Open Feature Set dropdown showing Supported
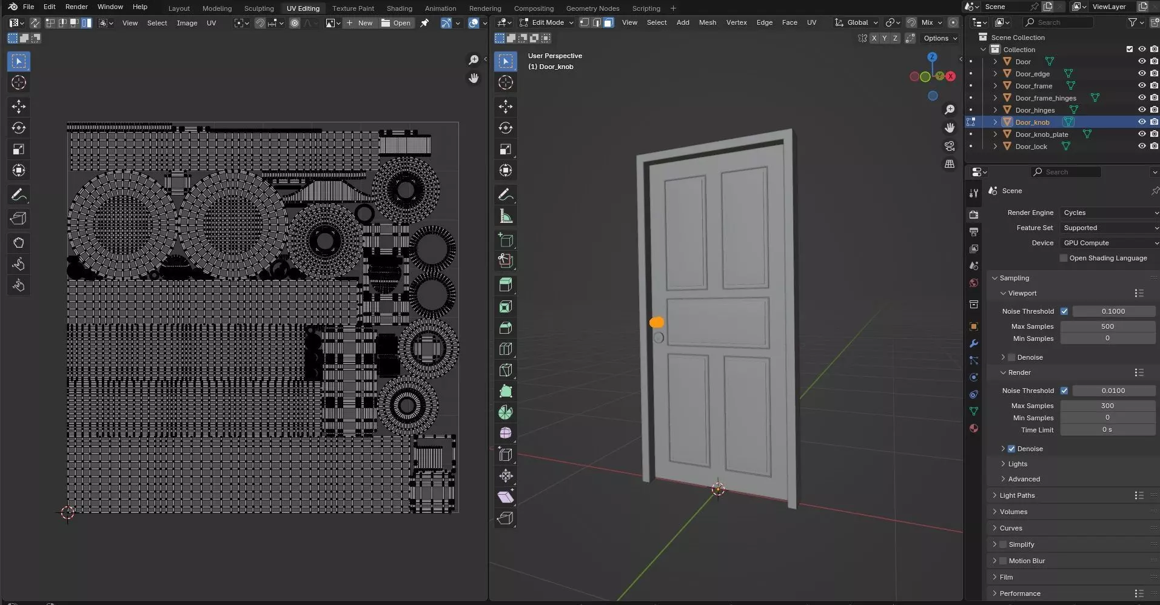This screenshot has height=605, width=1160. point(1109,228)
